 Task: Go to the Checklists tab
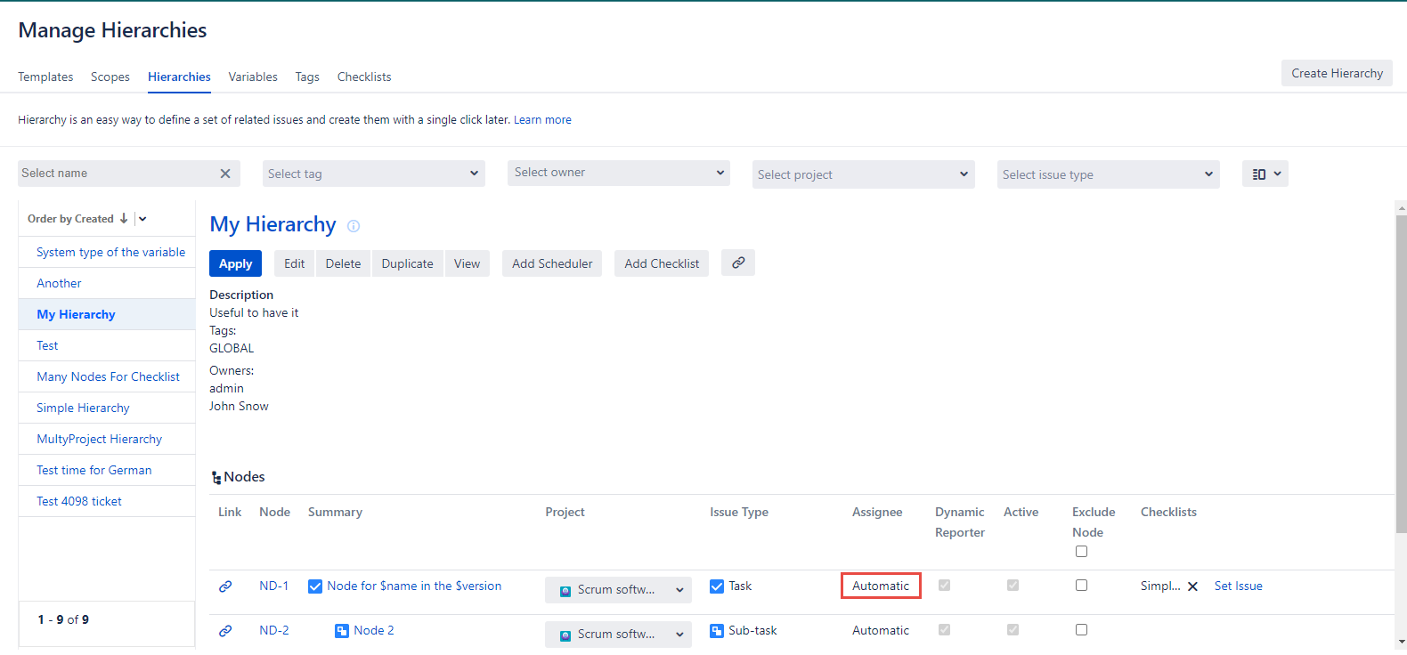[363, 77]
